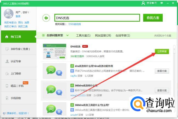Click related question link DNS被劫持

[75, 24]
